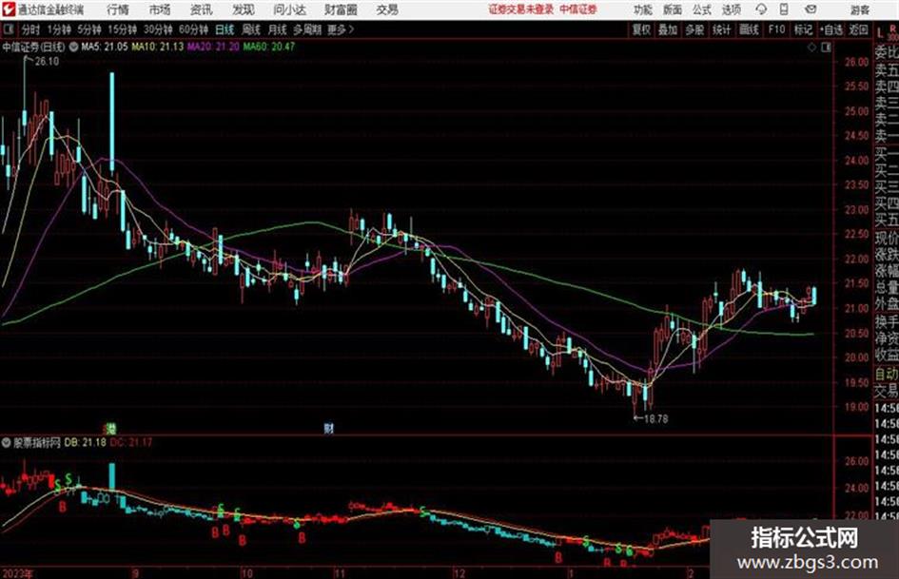Open the 财富圈 menu
This screenshot has height=579, width=899.
(x=341, y=10)
